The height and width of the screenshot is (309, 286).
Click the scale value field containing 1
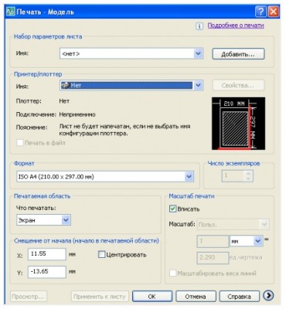[213, 242]
